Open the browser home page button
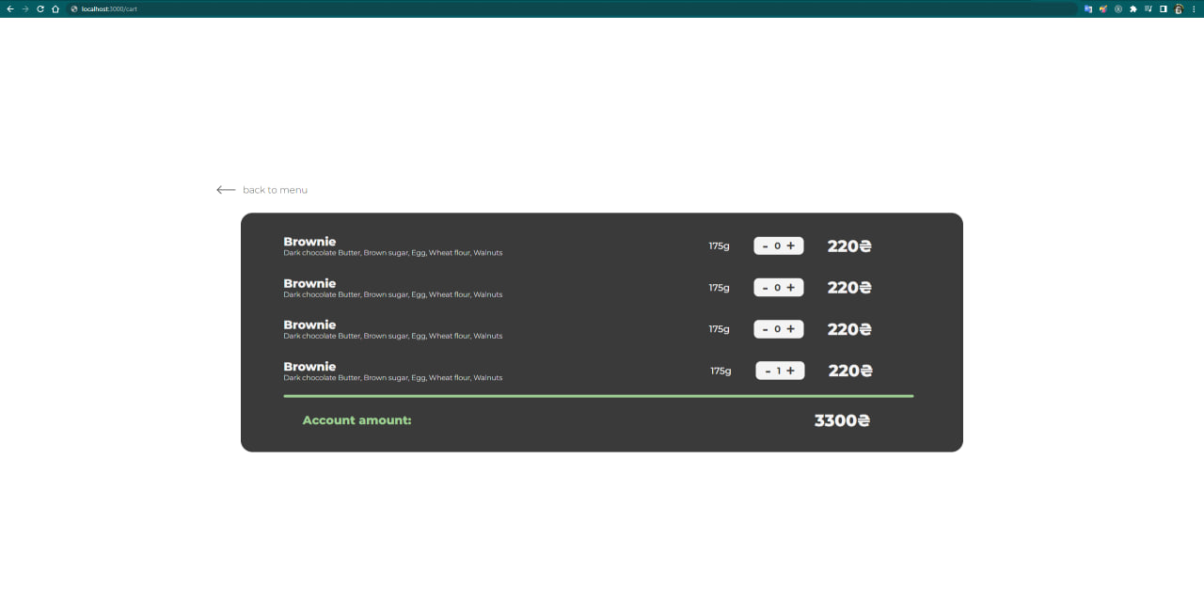 (x=55, y=8)
